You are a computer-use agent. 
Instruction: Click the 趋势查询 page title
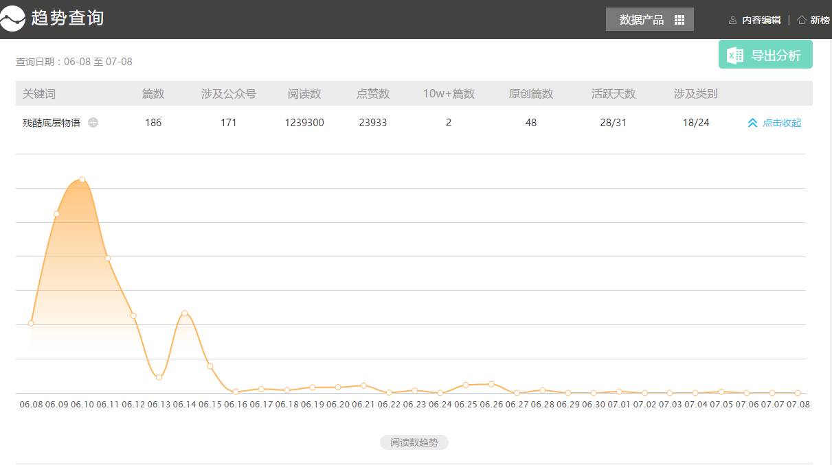67,18
